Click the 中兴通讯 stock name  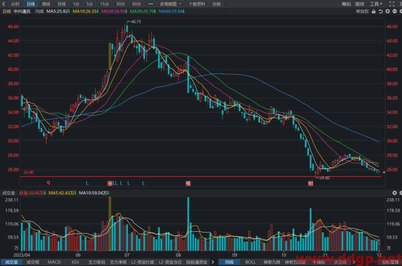click(22, 11)
